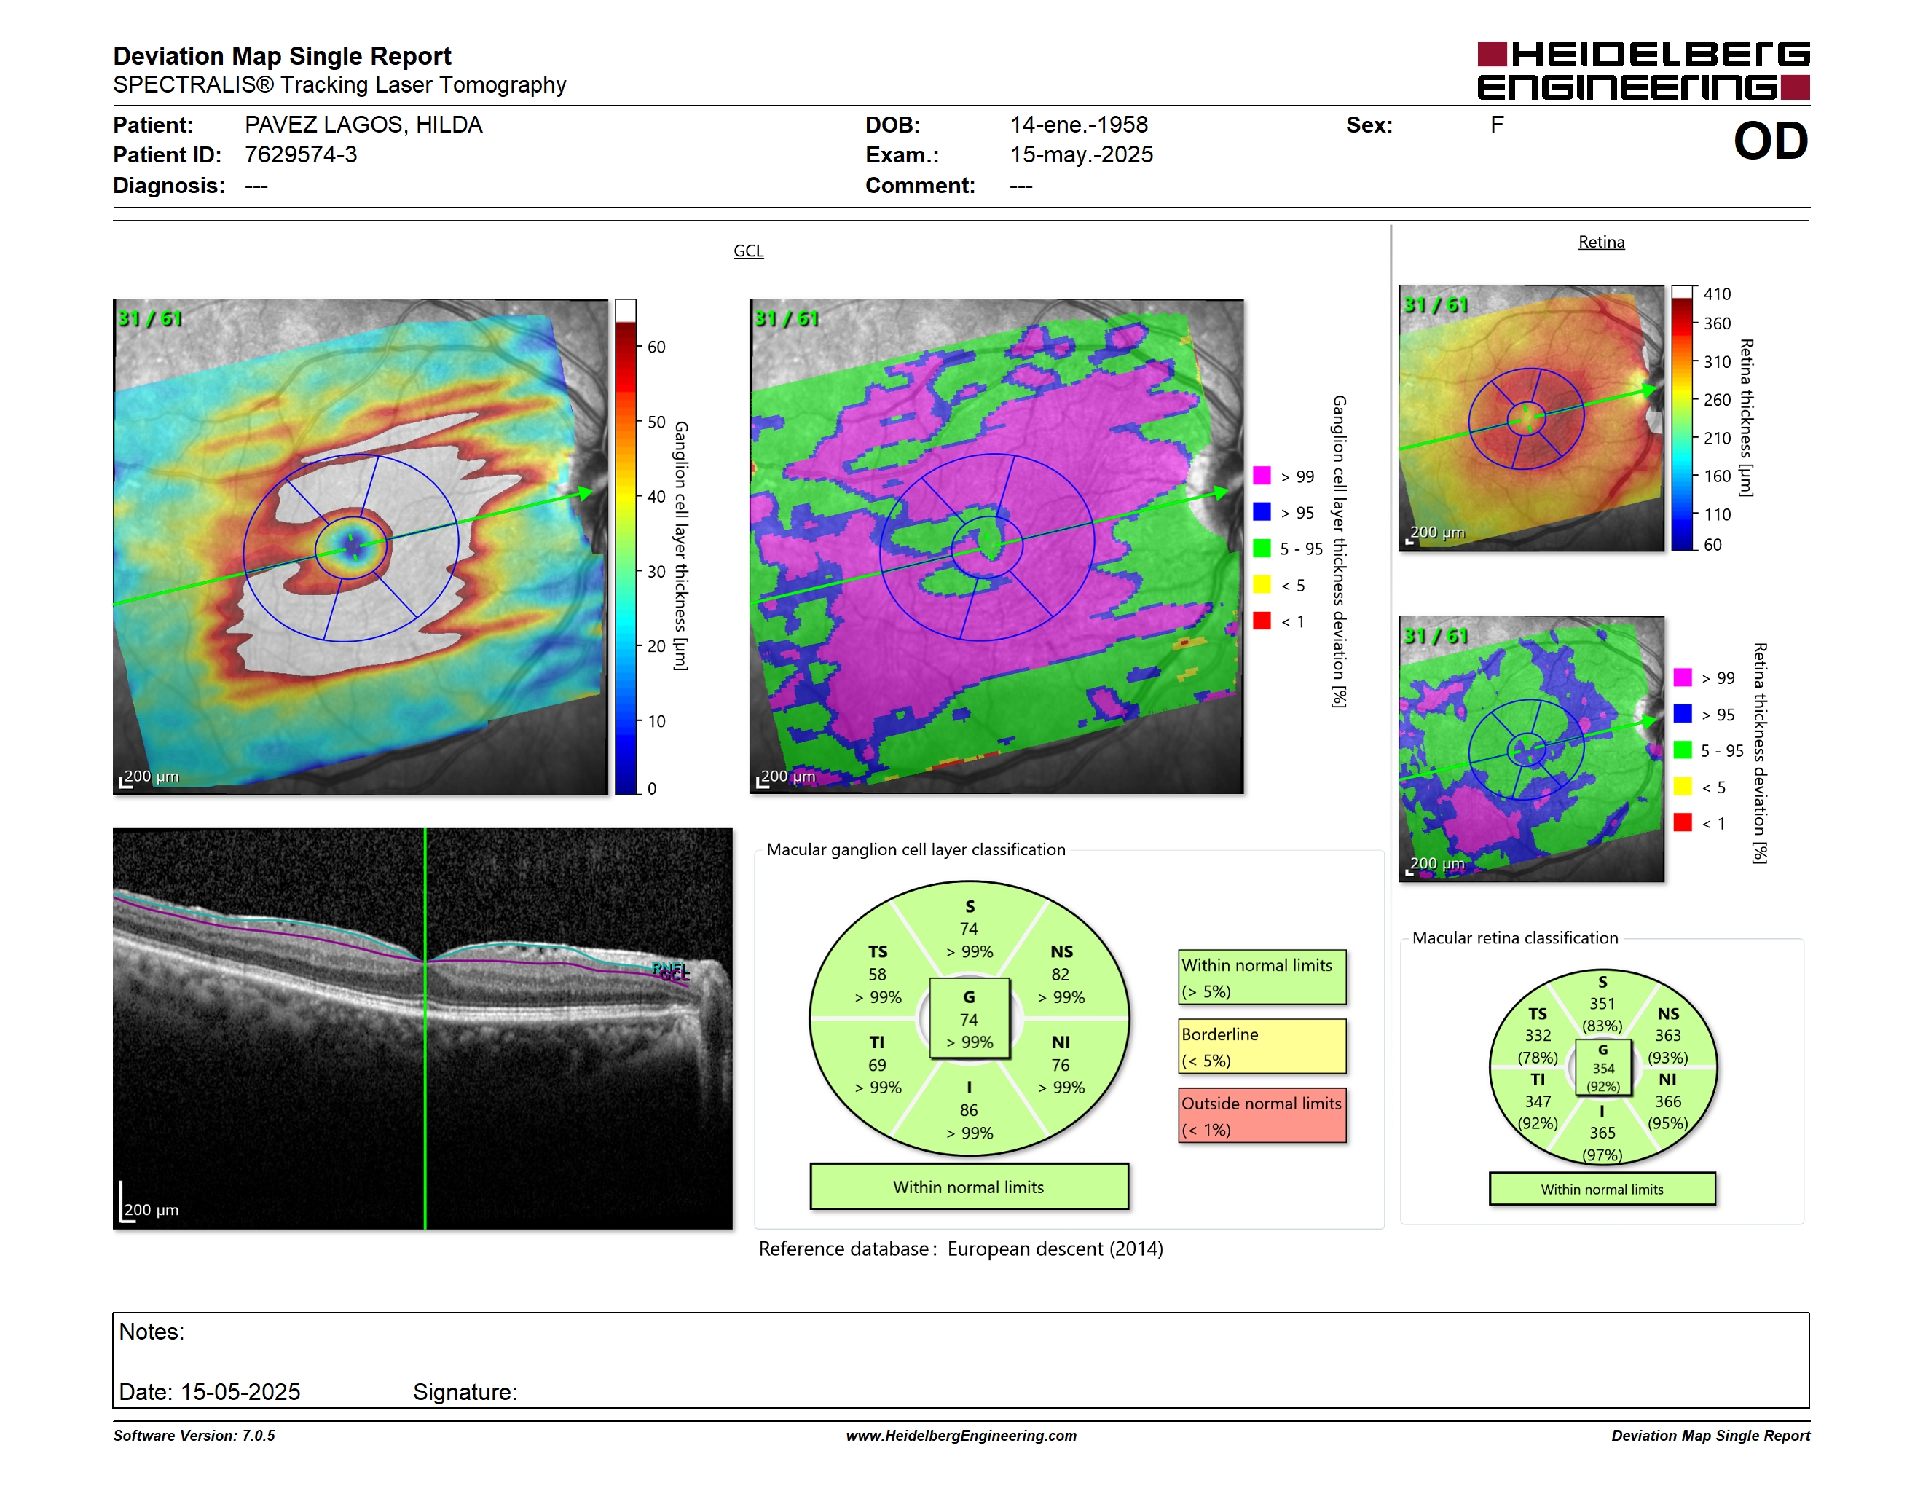1923x1486 pixels.
Task: Click red < 1 swatch in Retina legend
Action: [x=1683, y=822]
